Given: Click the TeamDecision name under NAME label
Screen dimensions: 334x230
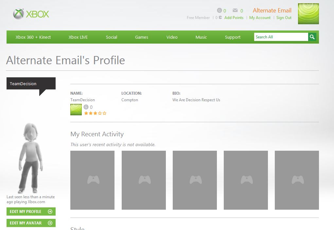Looking at the screenshot, I should tap(83, 100).
